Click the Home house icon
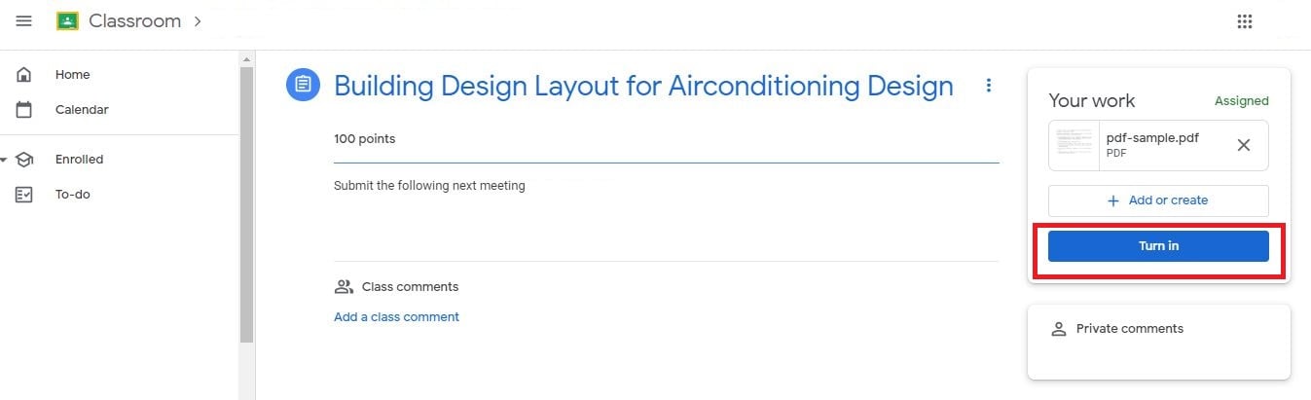Screen dimensions: 1311x400 tap(24, 75)
